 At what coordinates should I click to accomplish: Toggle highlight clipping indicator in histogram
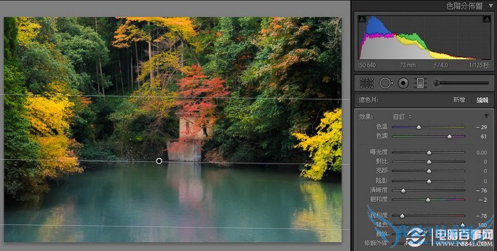coord(487,19)
